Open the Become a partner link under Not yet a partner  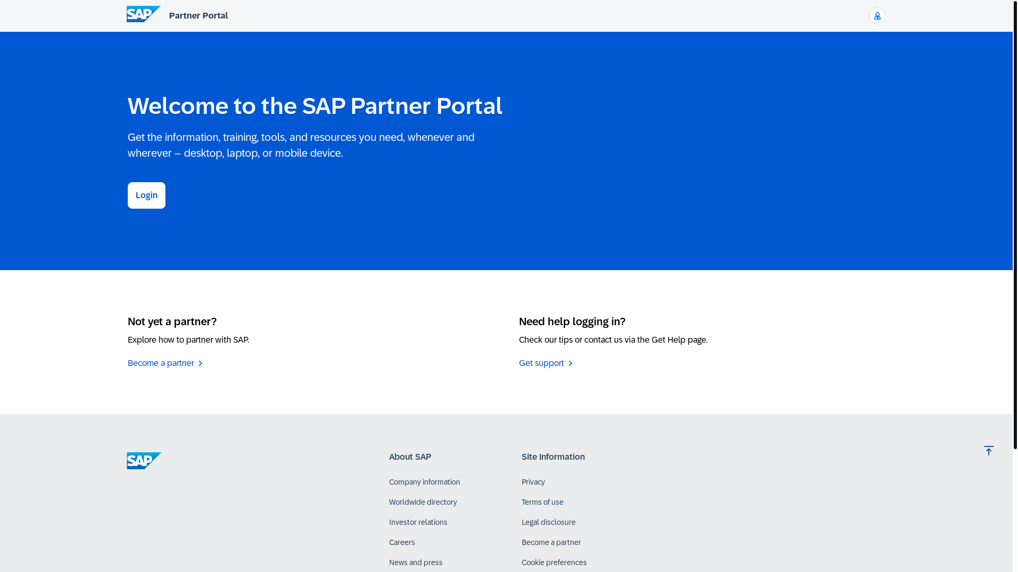click(165, 363)
